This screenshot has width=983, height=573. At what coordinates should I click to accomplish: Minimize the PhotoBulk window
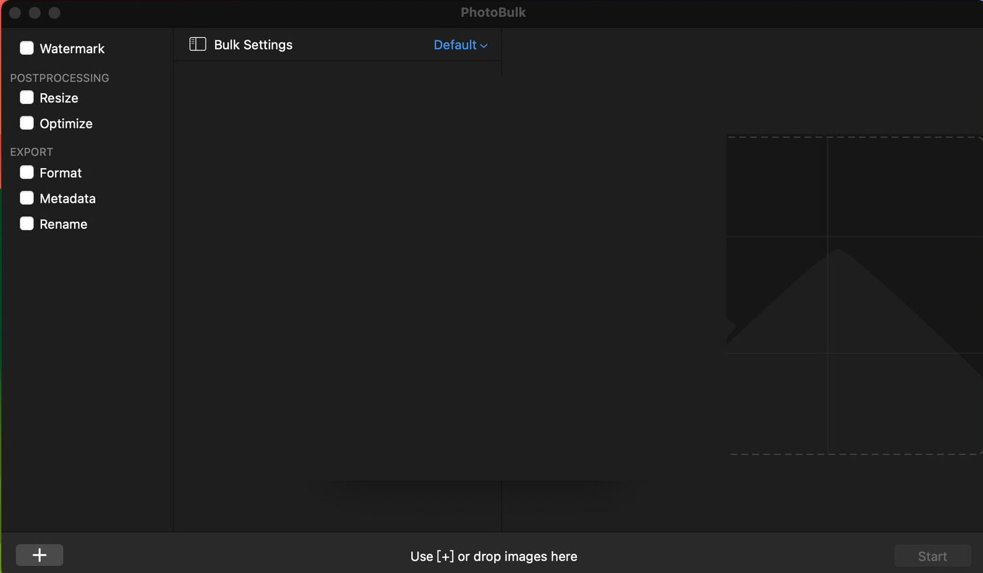(x=35, y=12)
